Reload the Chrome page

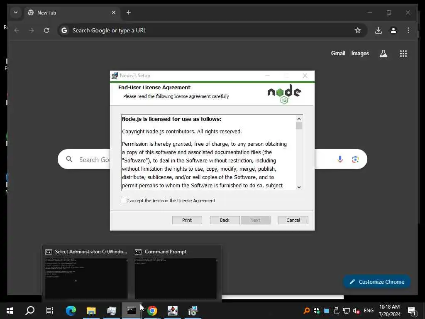coord(46,30)
